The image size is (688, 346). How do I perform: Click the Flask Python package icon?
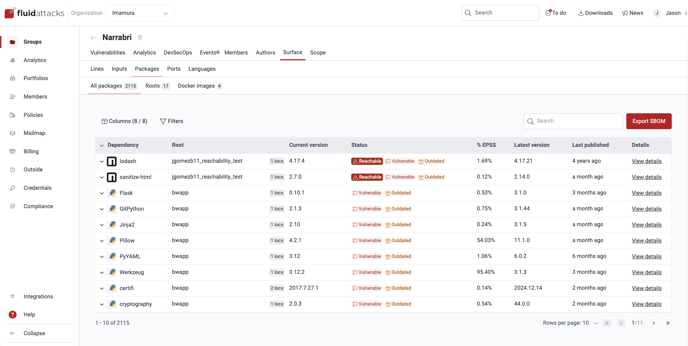(113, 193)
